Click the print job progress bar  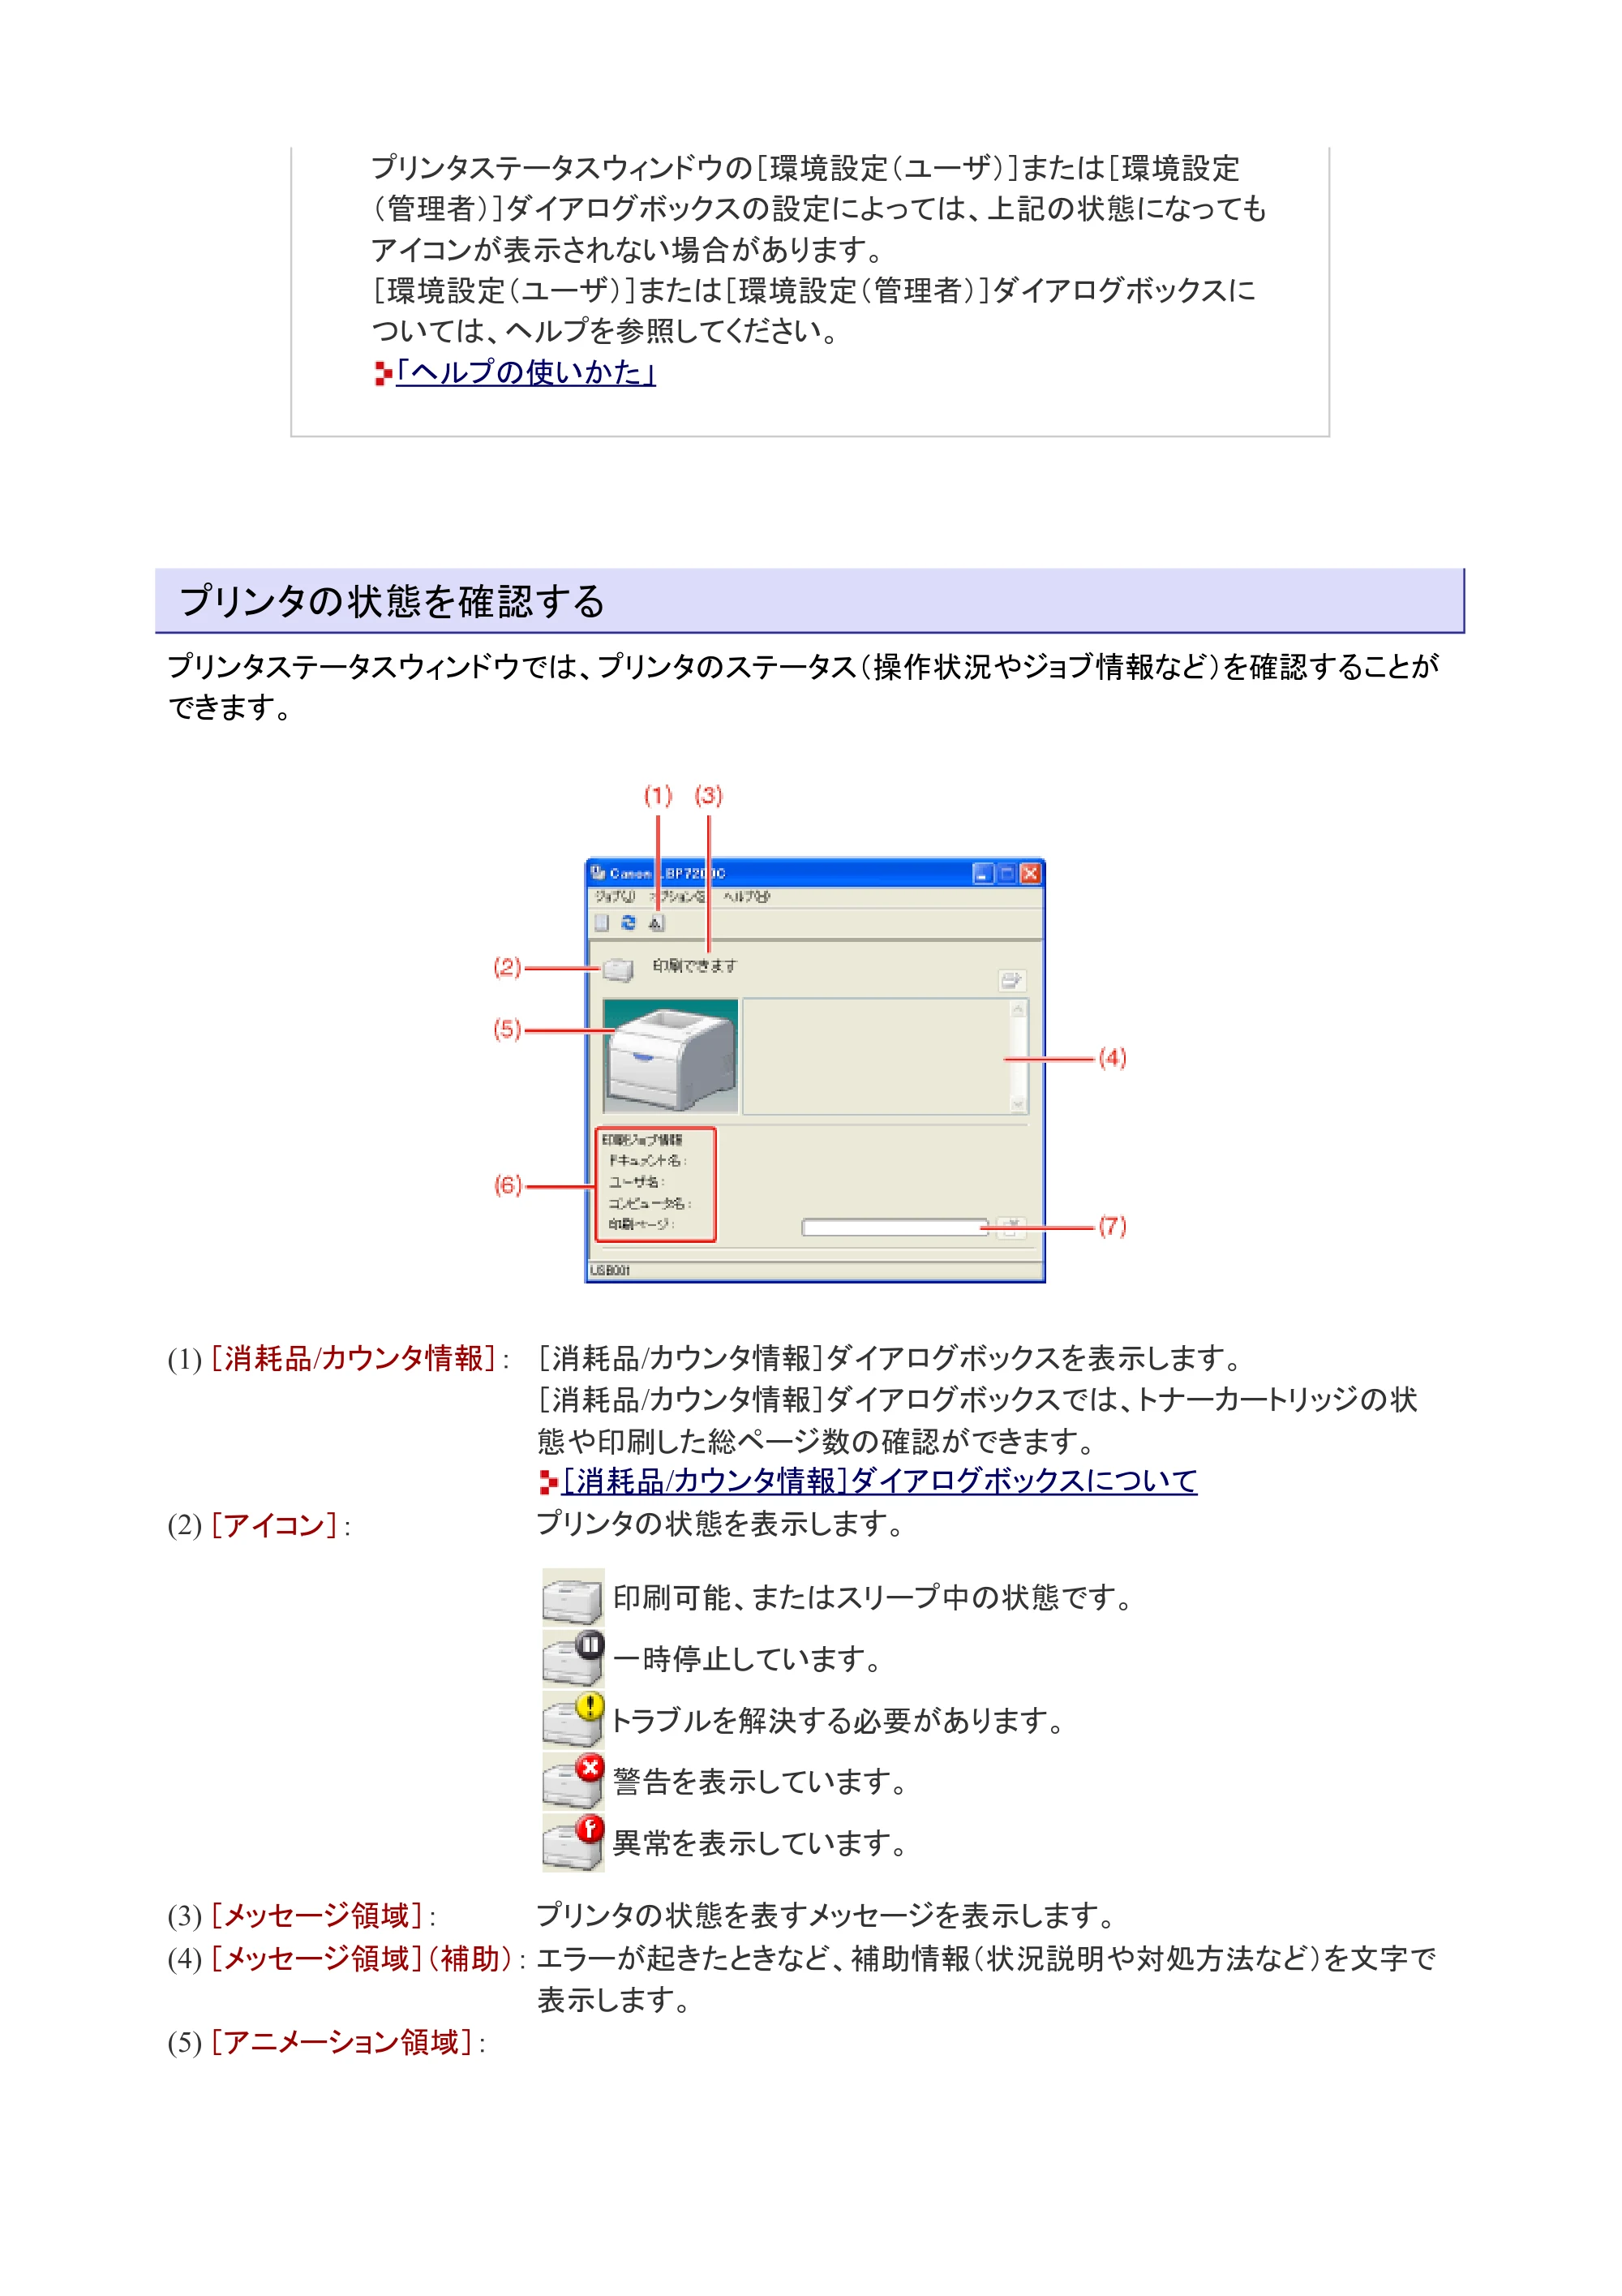pyautogui.click(x=895, y=1227)
